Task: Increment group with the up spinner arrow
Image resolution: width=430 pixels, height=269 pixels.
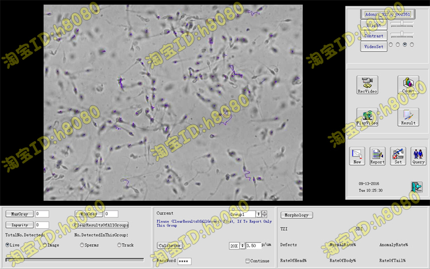Action: (264, 212)
